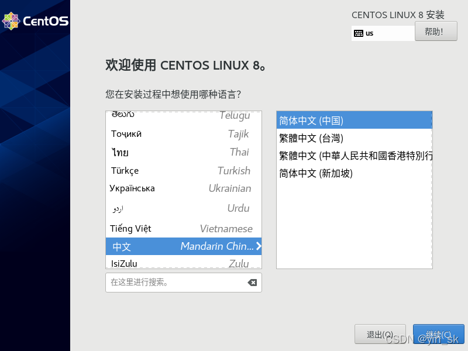Screen dimensions: 468x351
Task: Select the us keyboard layout indicator
Action: click(x=383, y=33)
